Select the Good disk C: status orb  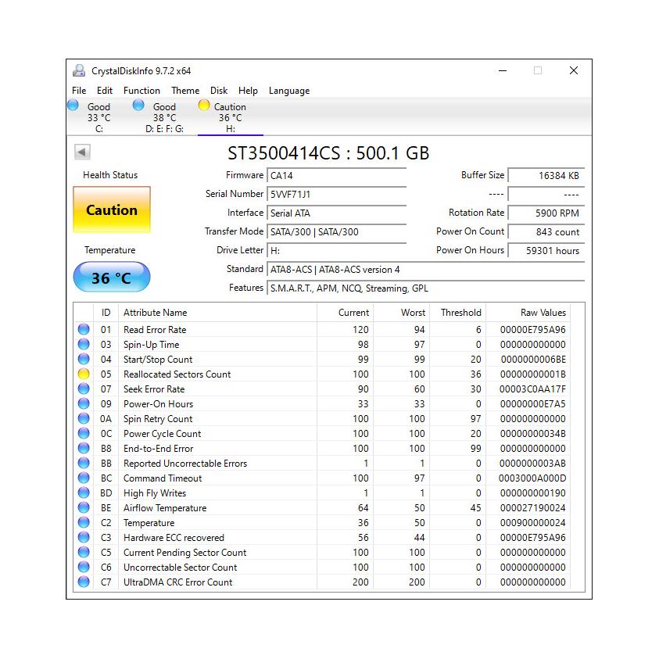tap(73, 106)
